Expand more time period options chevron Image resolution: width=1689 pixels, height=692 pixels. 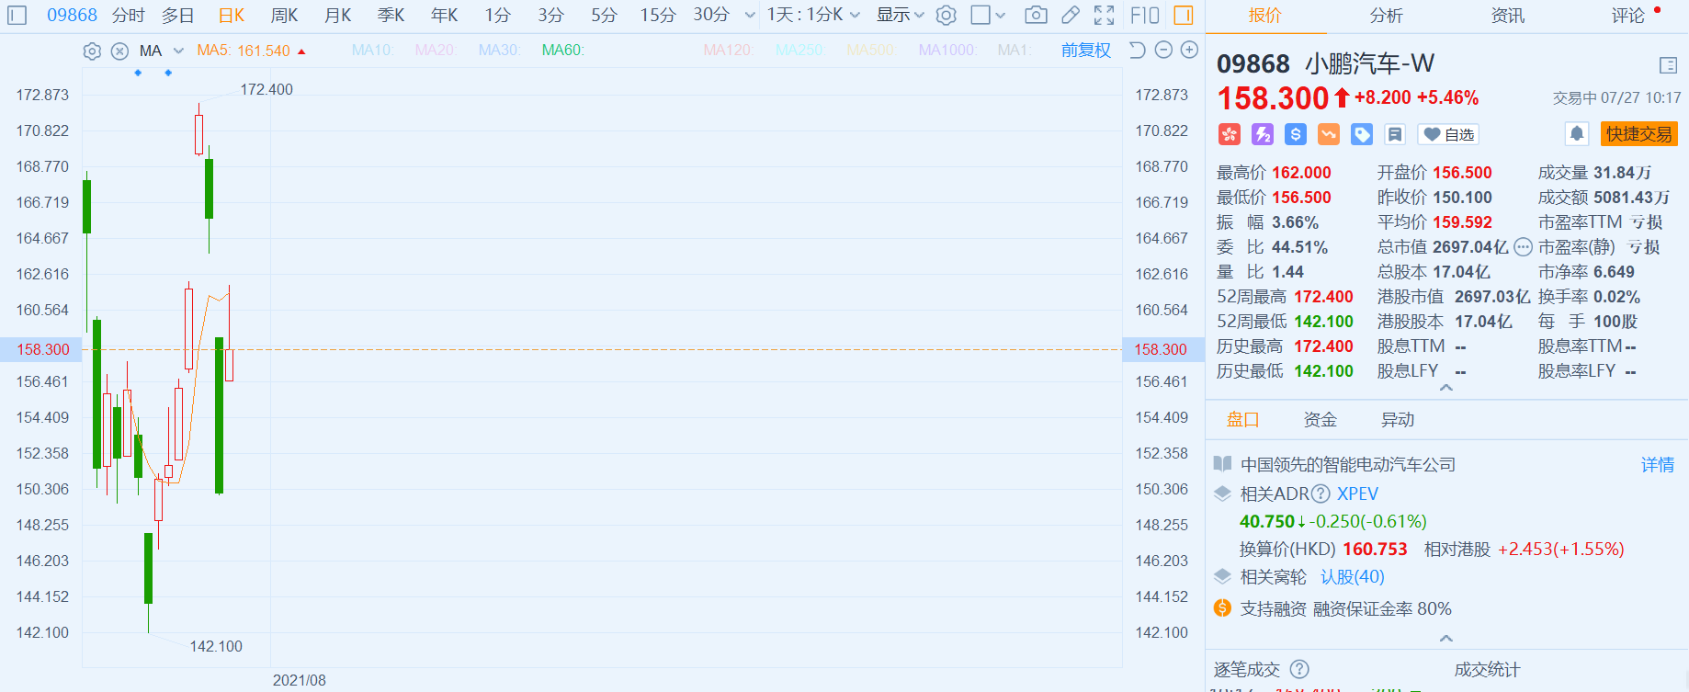pos(750,16)
